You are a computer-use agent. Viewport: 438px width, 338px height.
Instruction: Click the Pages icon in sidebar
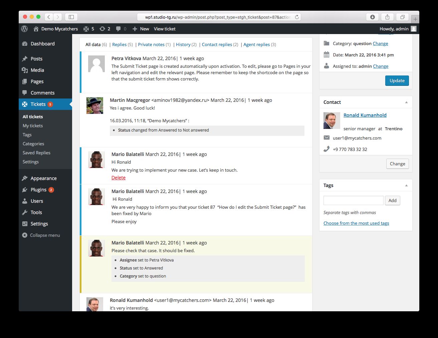pyautogui.click(x=25, y=81)
